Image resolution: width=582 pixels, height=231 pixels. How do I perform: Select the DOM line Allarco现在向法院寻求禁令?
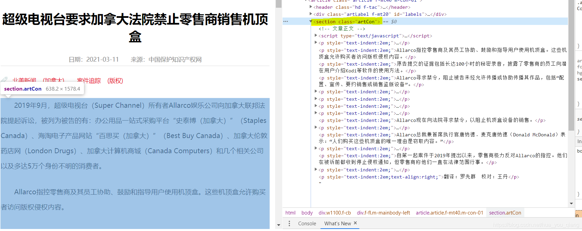(432, 120)
